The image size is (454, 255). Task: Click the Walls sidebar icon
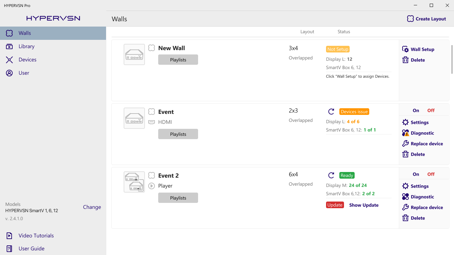[x=9, y=33]
